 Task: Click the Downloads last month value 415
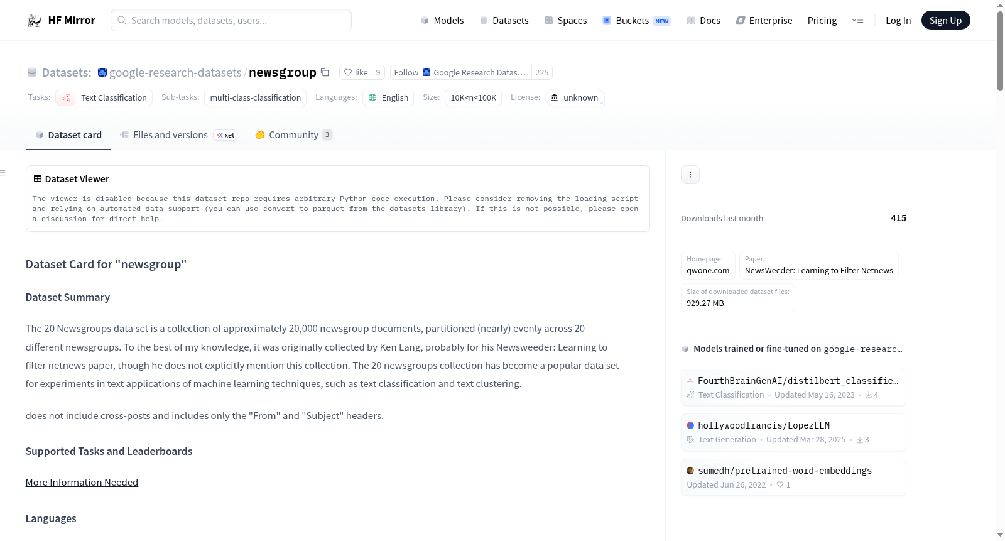(x=898, y=218)
